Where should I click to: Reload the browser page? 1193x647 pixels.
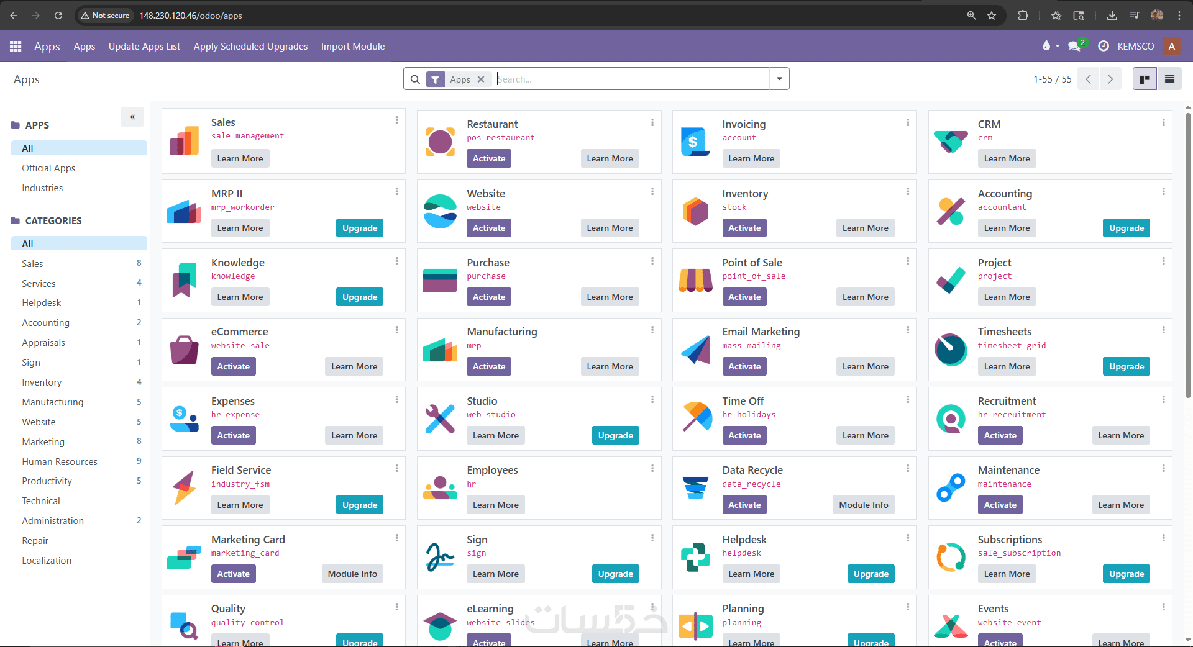(58, 16)
